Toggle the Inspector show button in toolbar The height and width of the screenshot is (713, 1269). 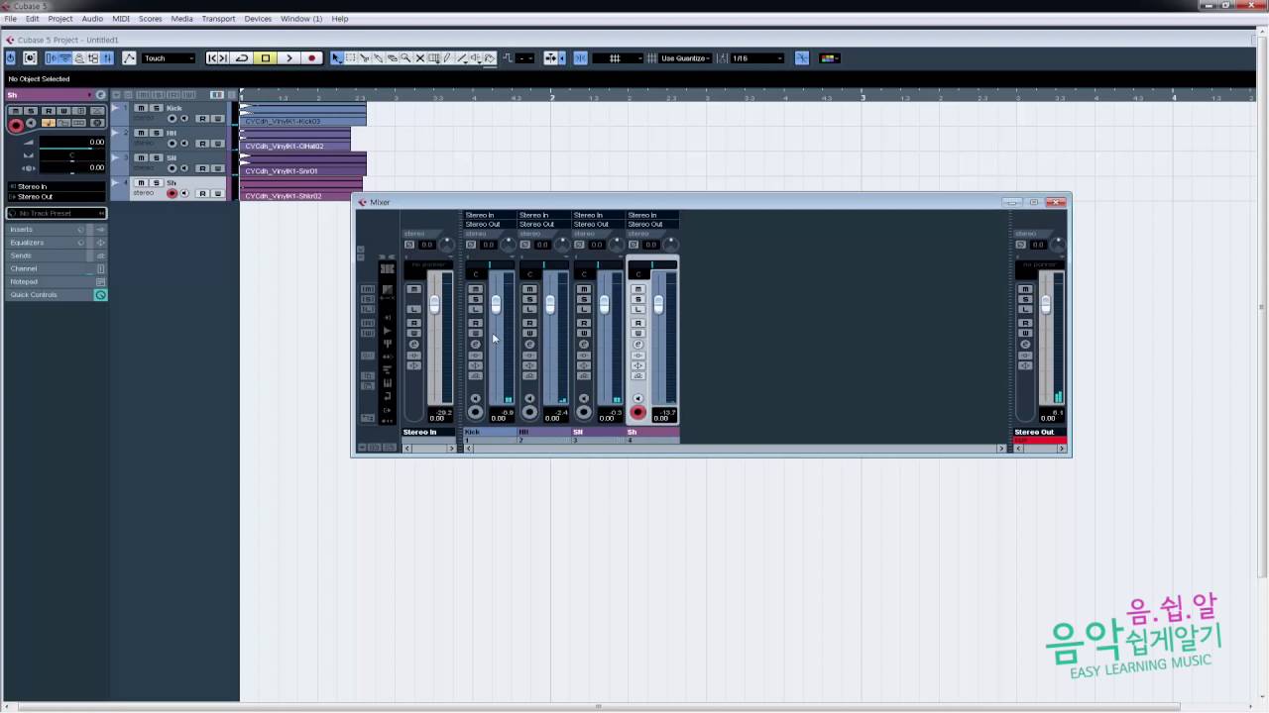(x=51, y=58)
